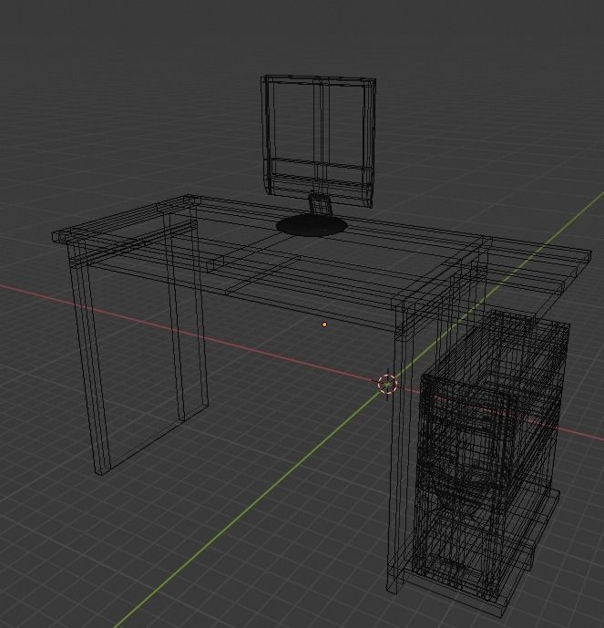Click the orange object origin dot

[324, 324]
